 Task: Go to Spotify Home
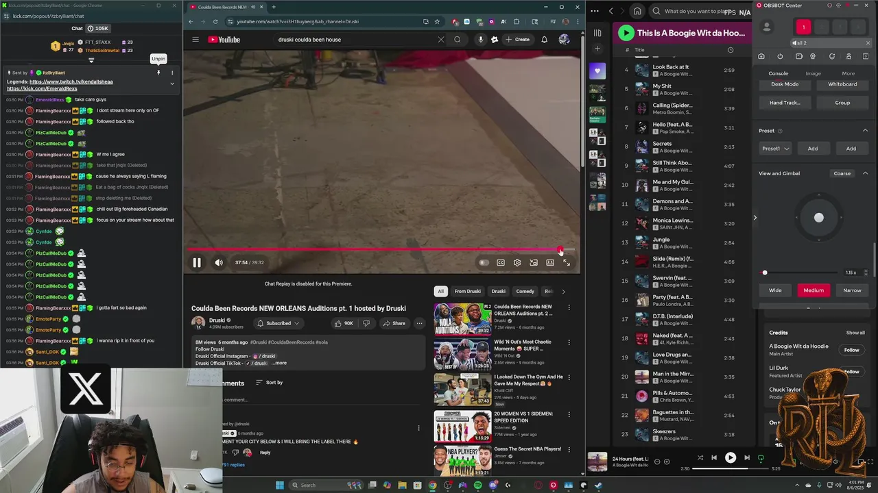(637, 11)
